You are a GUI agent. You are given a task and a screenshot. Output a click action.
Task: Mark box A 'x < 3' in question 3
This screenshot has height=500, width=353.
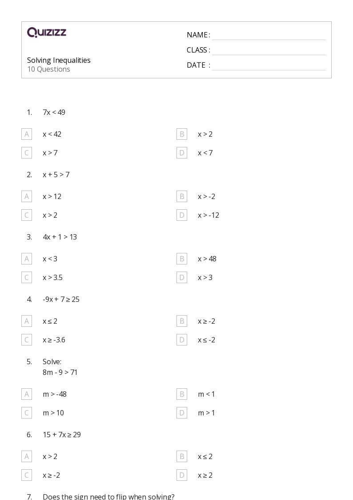coord(27,259)
